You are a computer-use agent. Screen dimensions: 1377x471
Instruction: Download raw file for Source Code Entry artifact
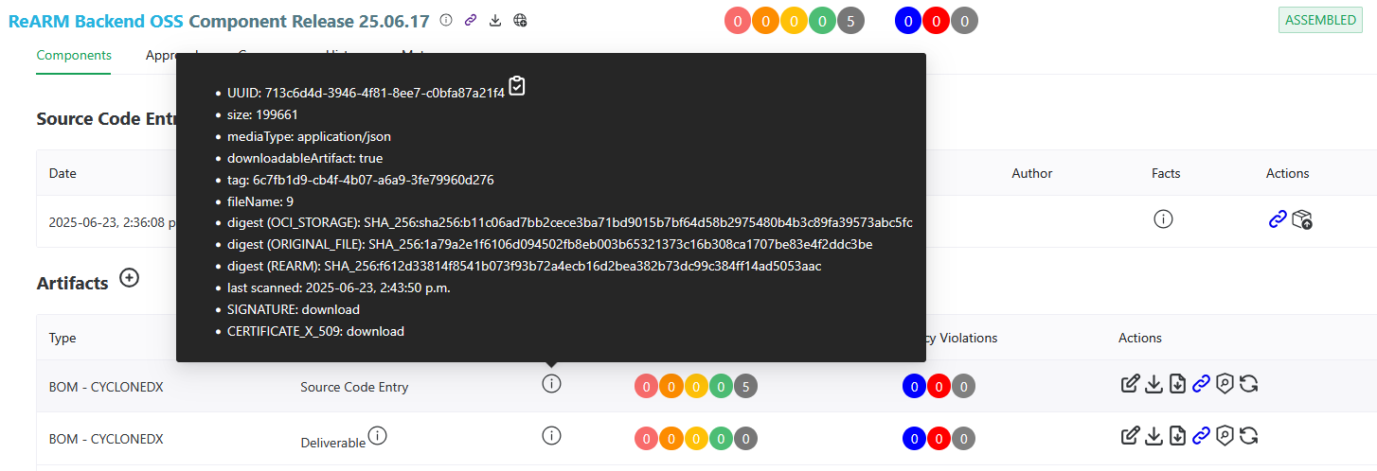click(1177, 383)
